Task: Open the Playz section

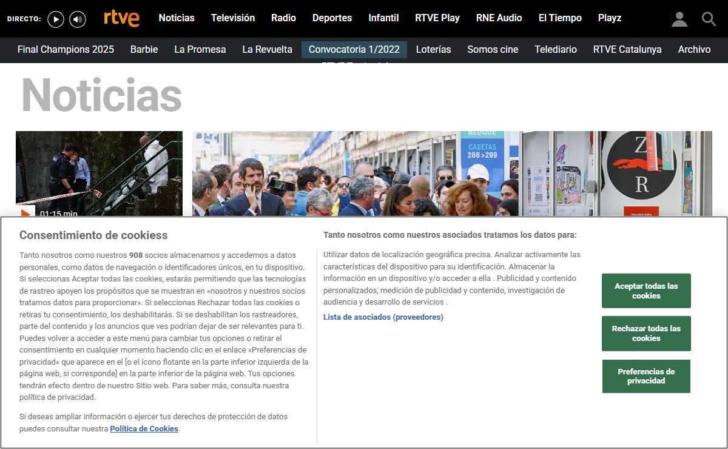Action: (610, 18)
